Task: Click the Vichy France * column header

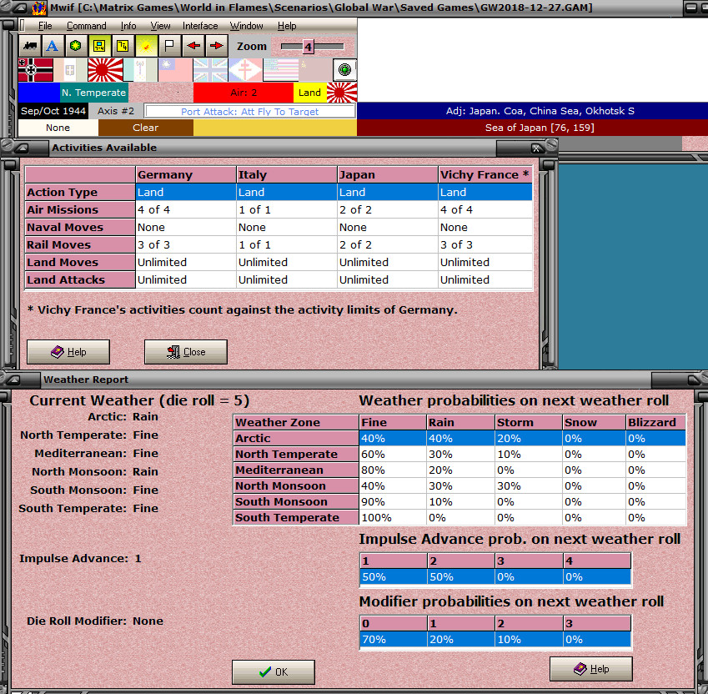Action: click(485, 174)
